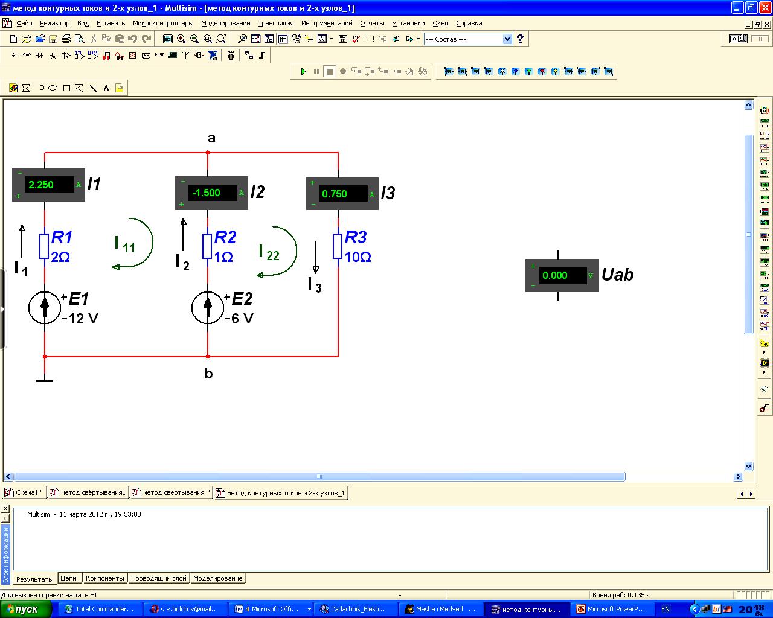The height and width of the screenshot is (618, 773).
Task: Open the Моделирование menu
Action: [225, 23]
